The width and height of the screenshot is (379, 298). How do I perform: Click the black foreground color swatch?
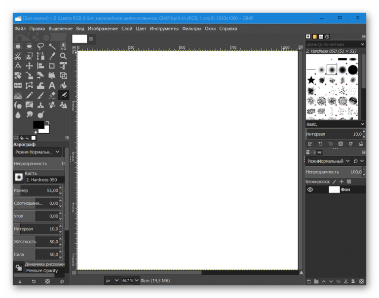click(x=38, y=125)
